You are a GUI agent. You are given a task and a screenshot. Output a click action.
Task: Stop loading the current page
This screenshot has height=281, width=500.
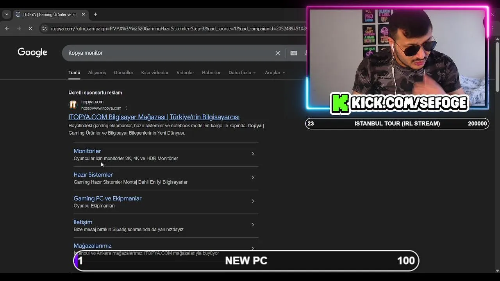(30, 28)
